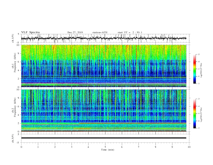Click the '-5' tick on ch.1 color bar
Screen dimensions: 213x165
coord(198,69)
